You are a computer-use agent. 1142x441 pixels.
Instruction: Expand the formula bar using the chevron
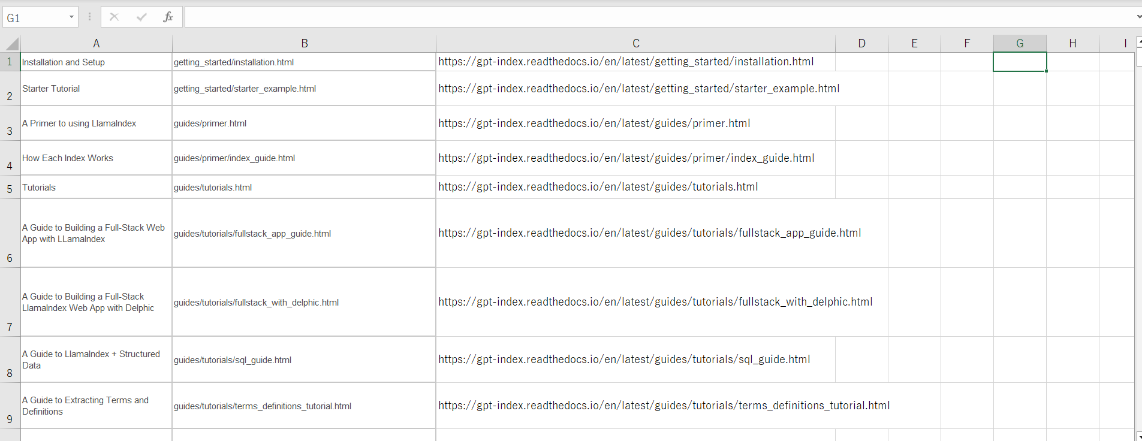pos(1138,17)
